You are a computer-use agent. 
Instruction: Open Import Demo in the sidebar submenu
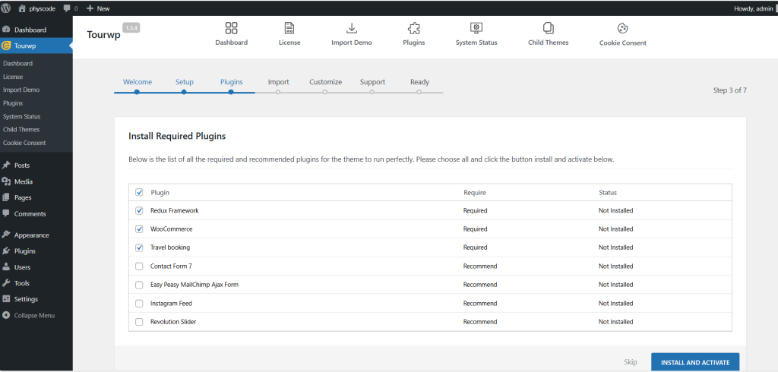pos(21,90)
